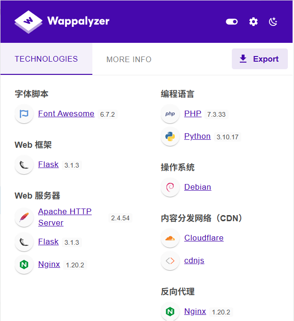Screen dimensions: 294x321
Task: Click Nginx version 1.20.2 under 反向代理
Action: click(x=221, y=312)
